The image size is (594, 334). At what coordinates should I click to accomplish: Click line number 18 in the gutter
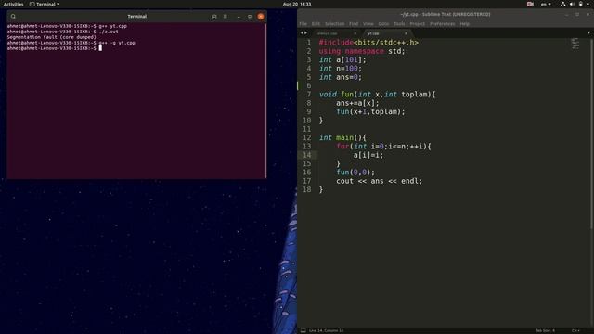(306, 189)
